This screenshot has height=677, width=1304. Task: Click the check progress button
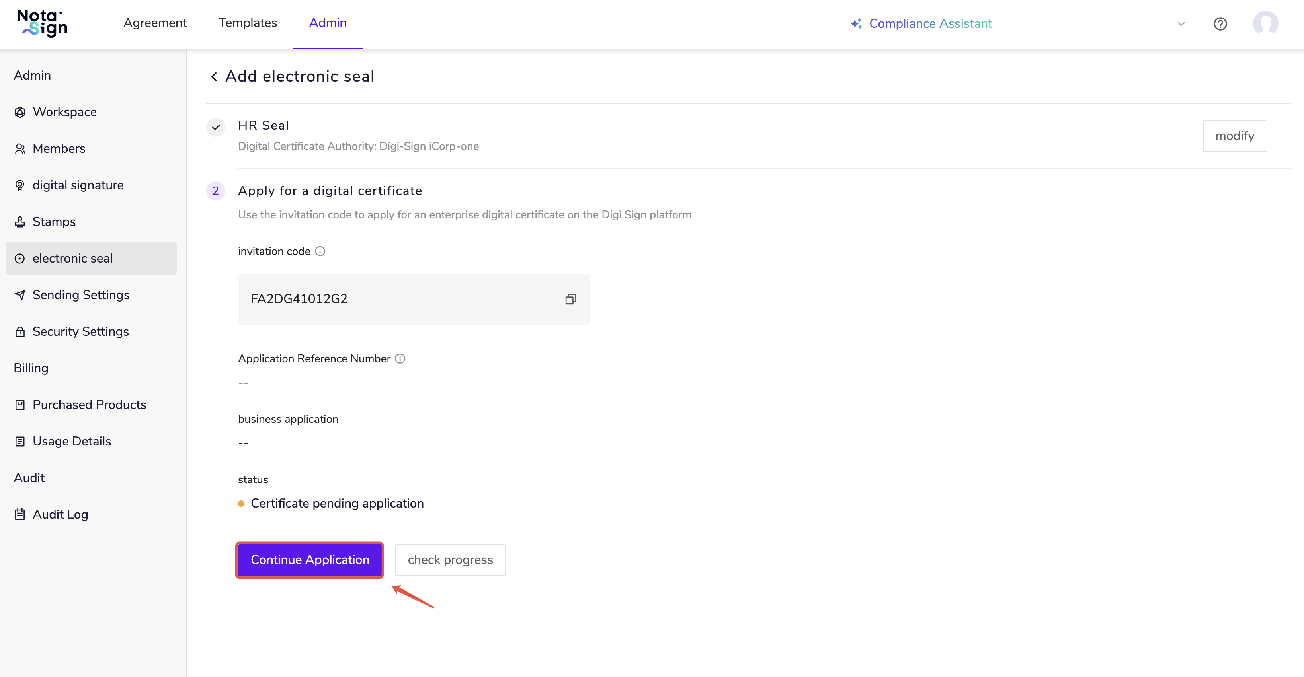[450, 560]
